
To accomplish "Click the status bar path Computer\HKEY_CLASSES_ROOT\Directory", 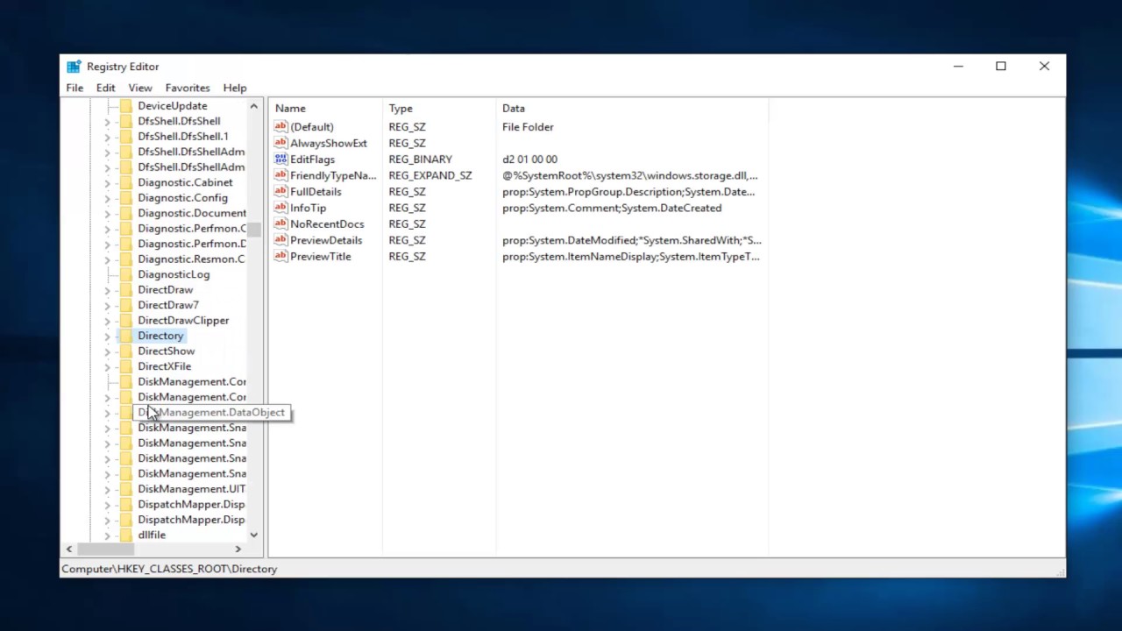I will tap(169, 569).
